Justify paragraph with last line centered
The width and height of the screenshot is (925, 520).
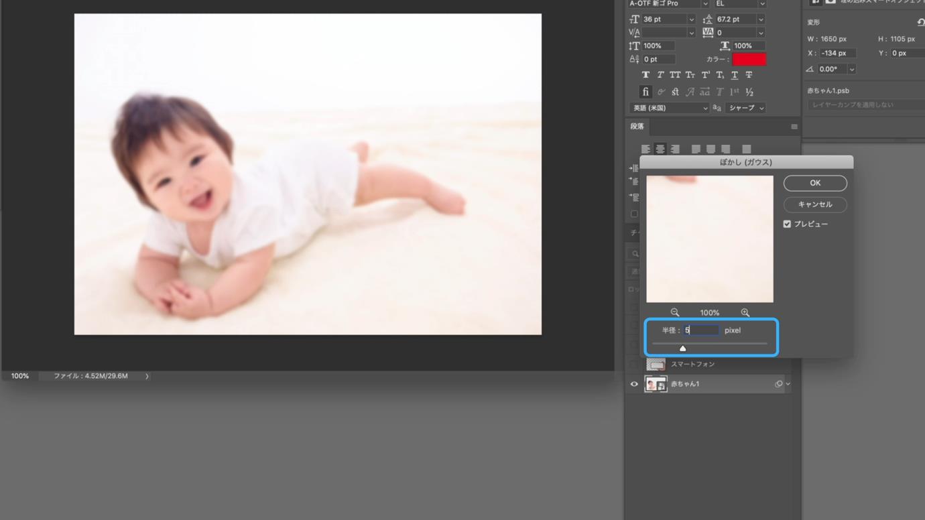coord(711,149)
